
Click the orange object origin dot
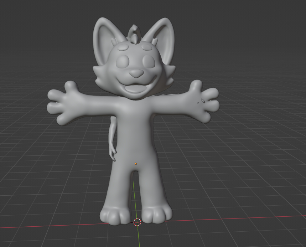click(136, 164)
